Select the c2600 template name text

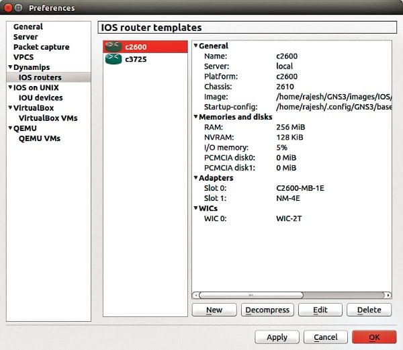coord(136,47)
